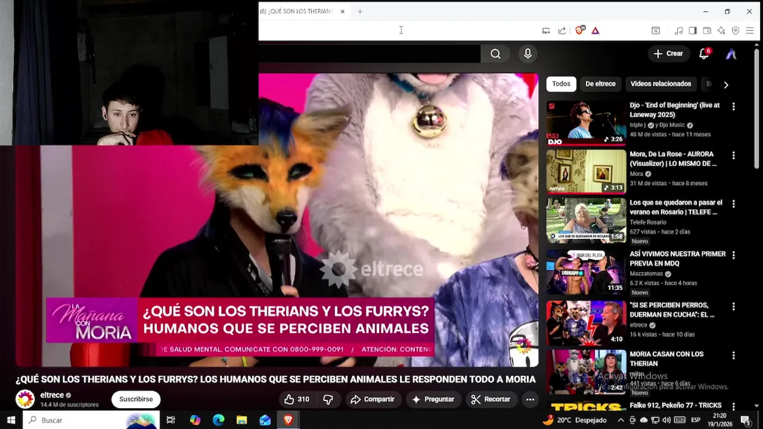Open more actions ellipsis below video

click(530, 399)
